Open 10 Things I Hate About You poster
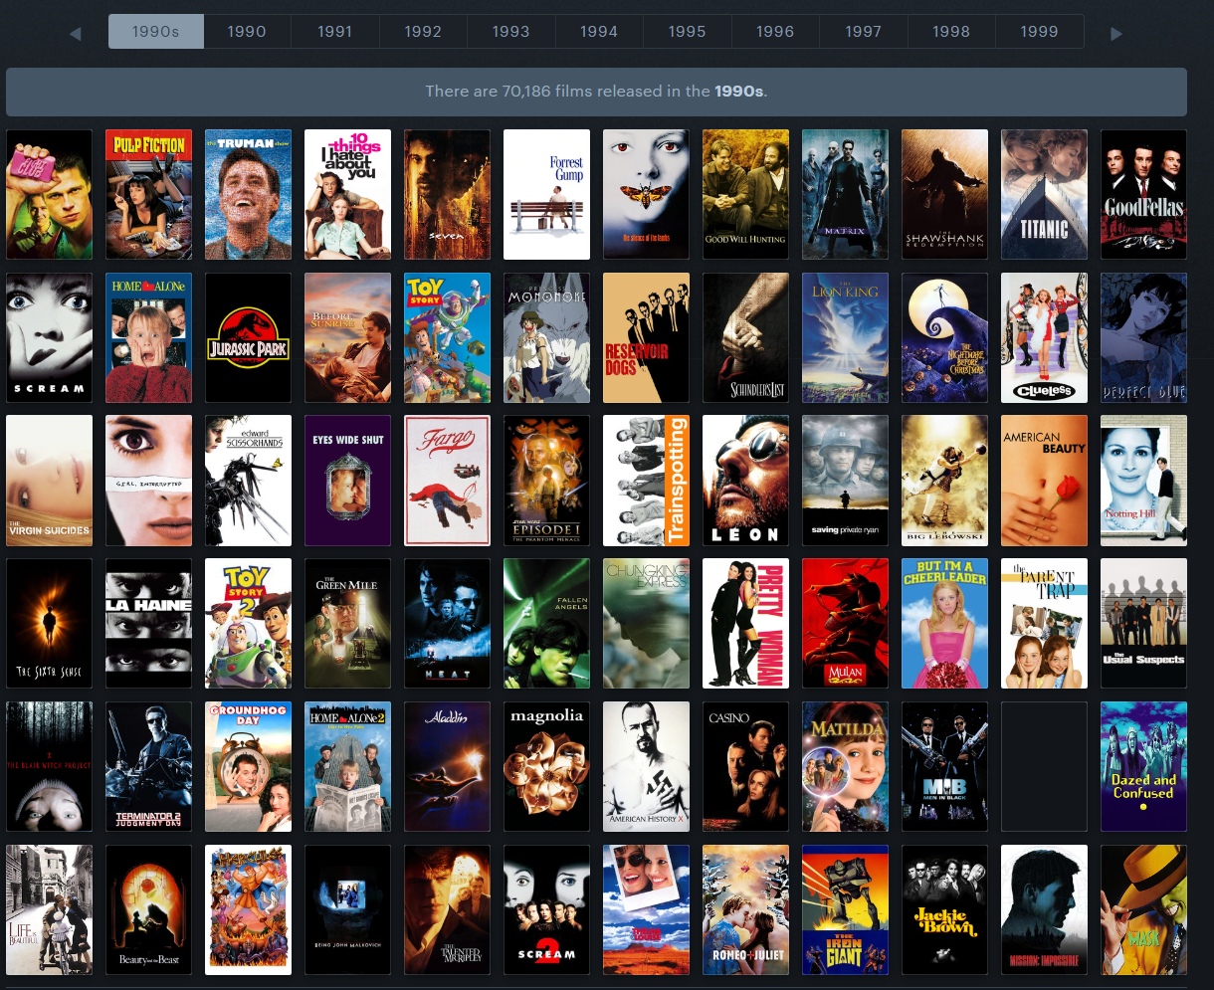Viewport: 1214px width, 990px height. [348, 194]
